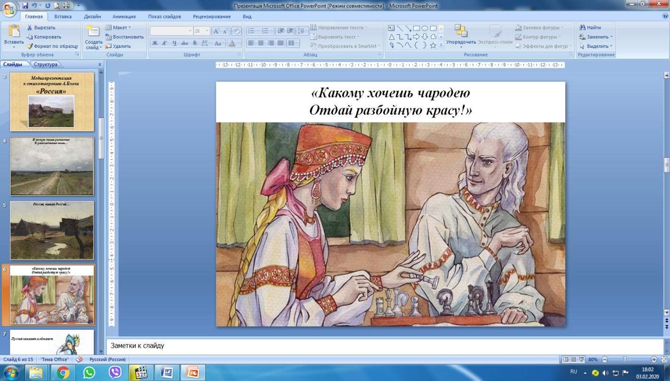Increase list indent level
Viewport: 670px width, 381px height.
coord(290,31)
